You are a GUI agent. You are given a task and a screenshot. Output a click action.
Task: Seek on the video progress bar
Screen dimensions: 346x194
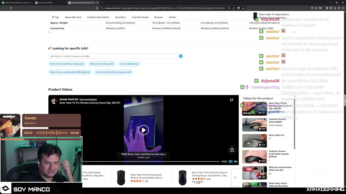coord(151,161)
